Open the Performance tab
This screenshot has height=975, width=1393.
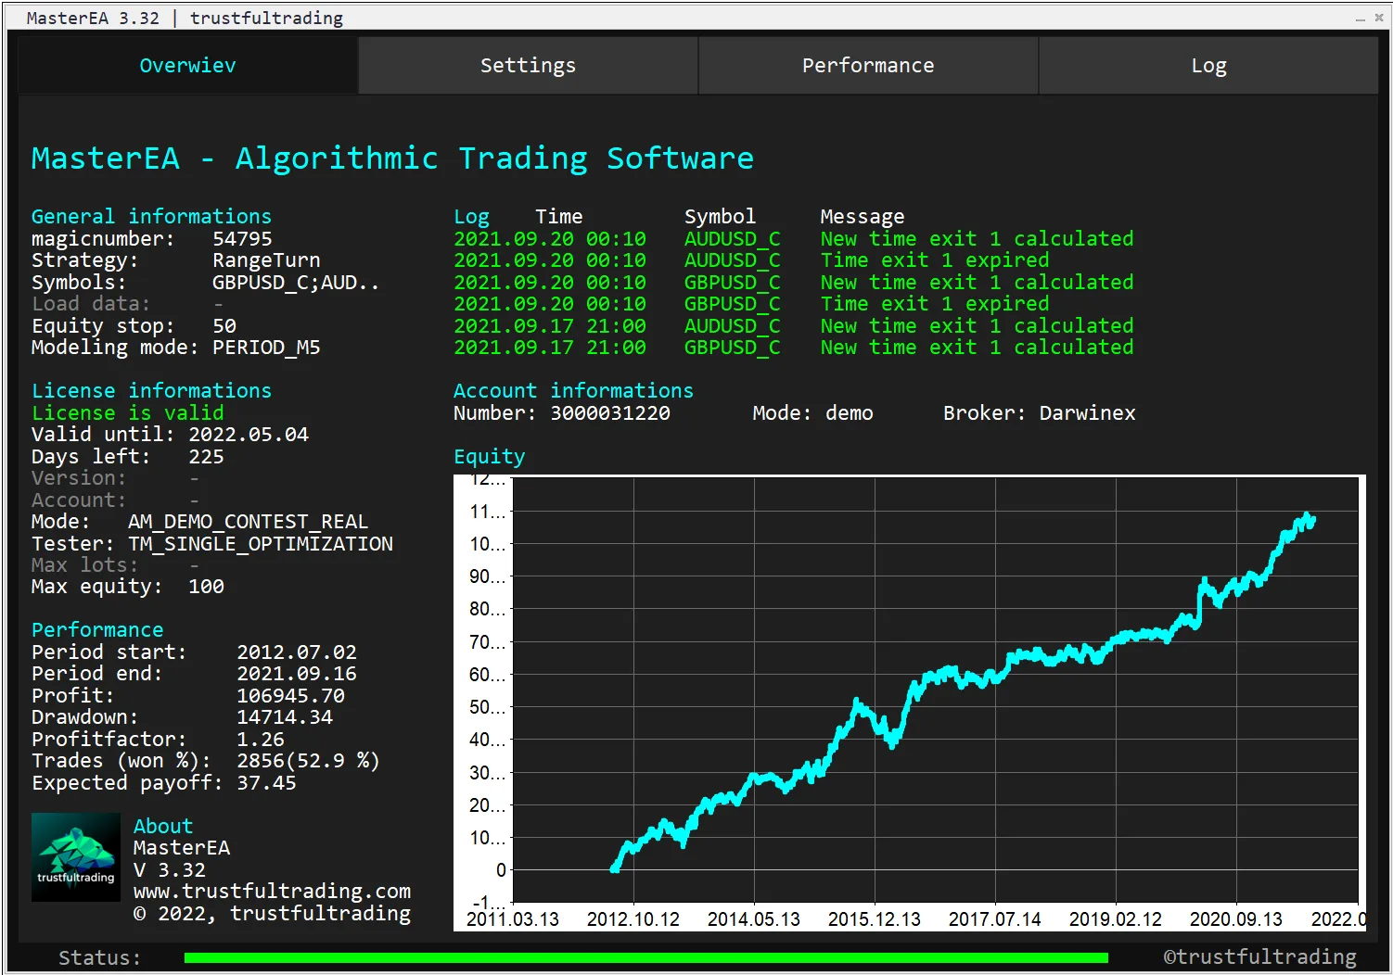[868, 66]
